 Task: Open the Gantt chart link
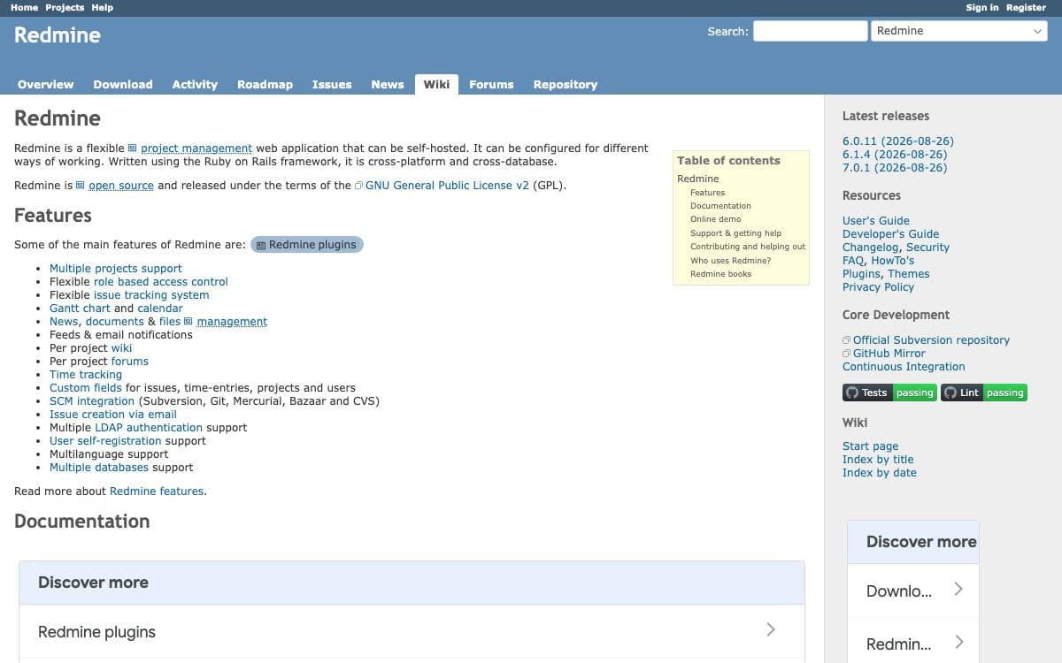click(x=80, y=309)
